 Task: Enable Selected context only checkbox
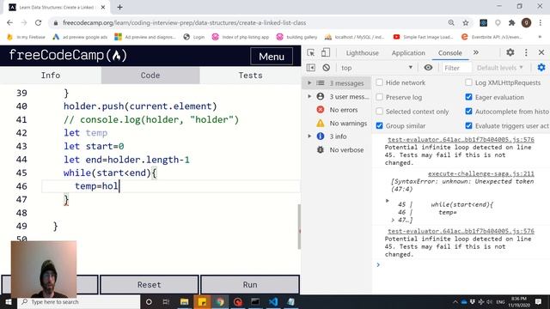379,112
